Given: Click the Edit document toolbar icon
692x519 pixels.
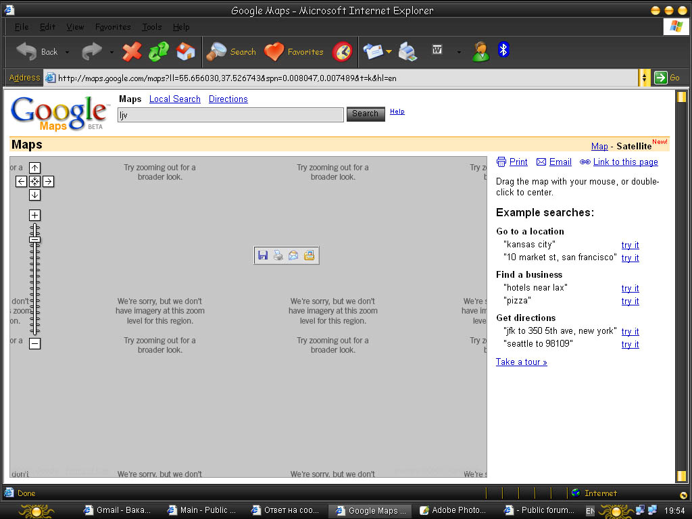Looking at the screenshot, I should click(437, 49).
